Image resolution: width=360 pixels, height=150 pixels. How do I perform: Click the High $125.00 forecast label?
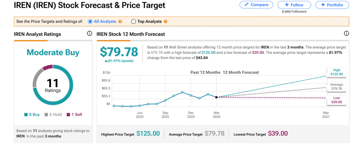(x=336, y=72)
